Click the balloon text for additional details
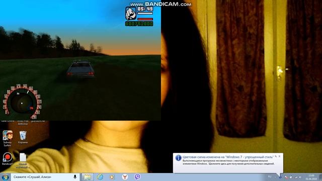 tap(228, 162)
